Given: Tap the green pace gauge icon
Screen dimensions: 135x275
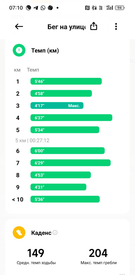Looking at the screenshot, I should pyautogui.click(x=19, y=50).
